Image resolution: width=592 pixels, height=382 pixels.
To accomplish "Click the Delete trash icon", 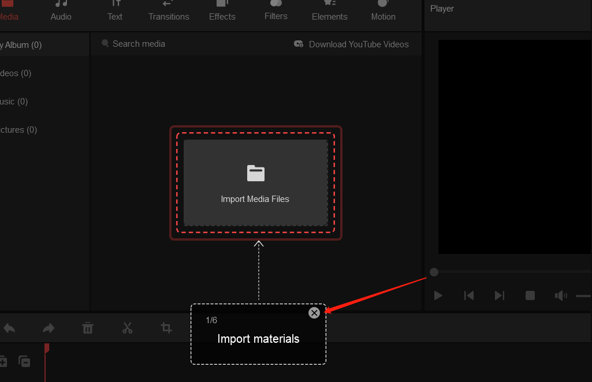I will click(x=88, y=328).
